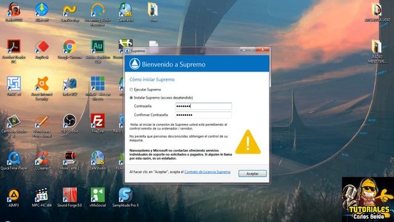Open Camtasia Studio 8 shortcut
Screen dimensions: 394x222
click(14, 125)
